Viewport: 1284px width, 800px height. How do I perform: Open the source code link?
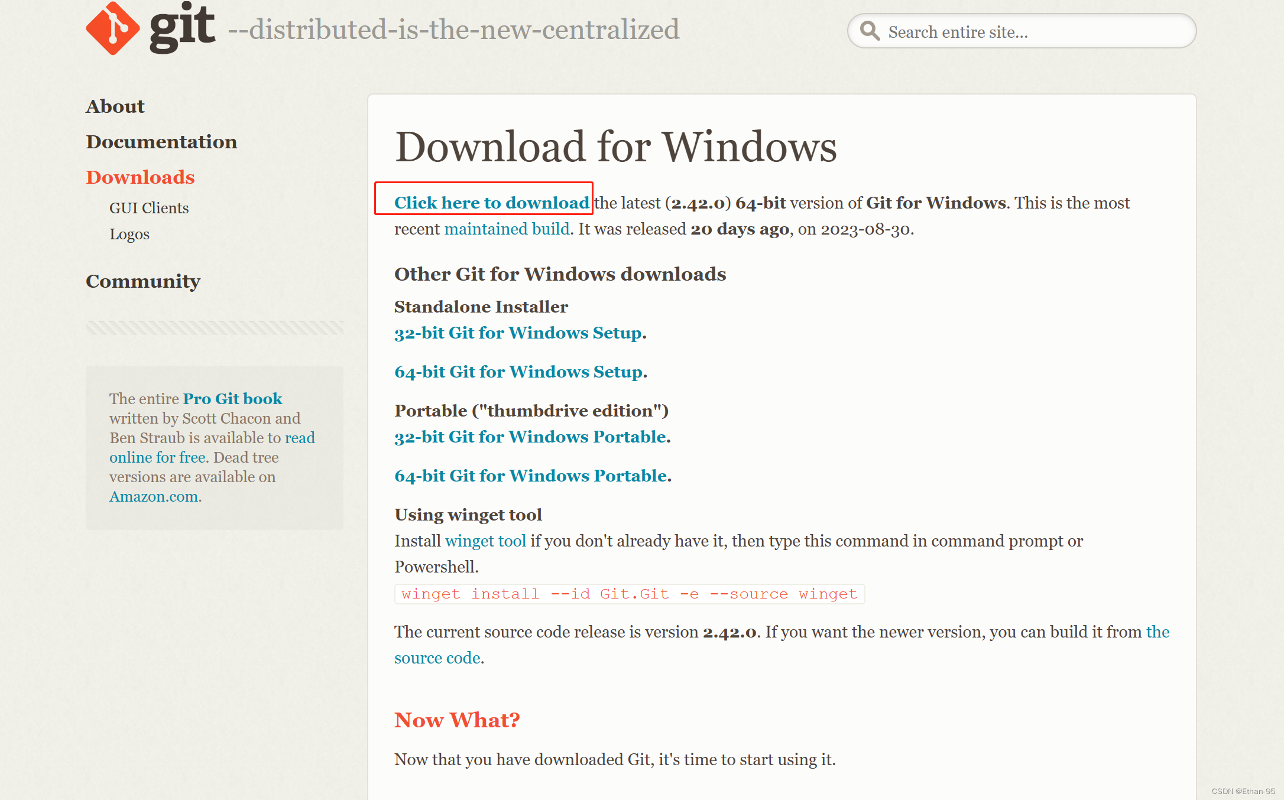[437, 658]
